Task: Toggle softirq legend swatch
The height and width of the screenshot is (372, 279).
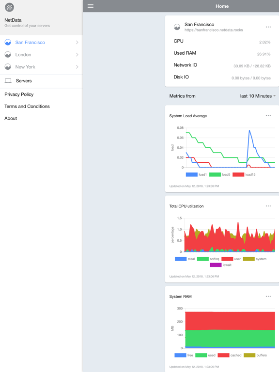Action: point(203,259)
